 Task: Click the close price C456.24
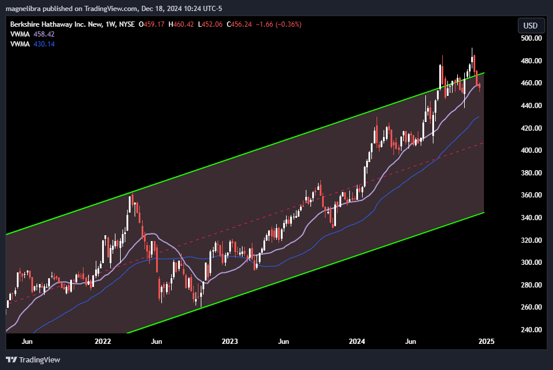[x=239, y=24]
